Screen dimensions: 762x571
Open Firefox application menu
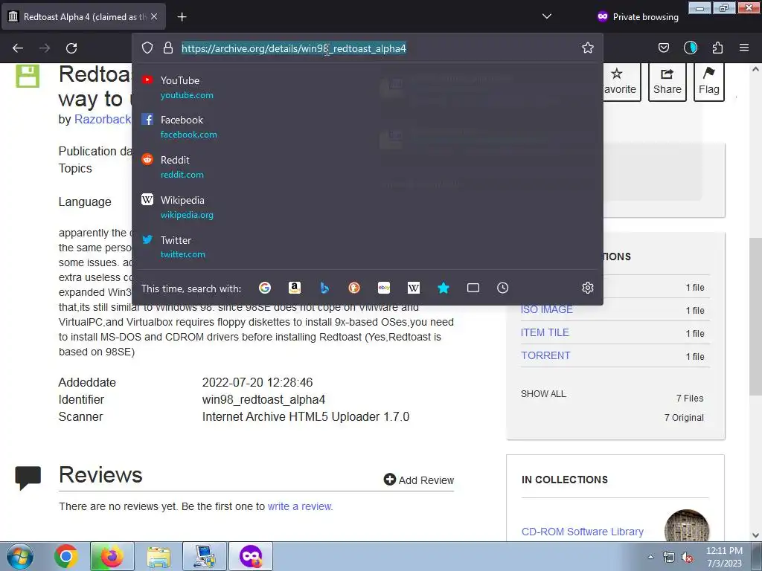[743, 48]
